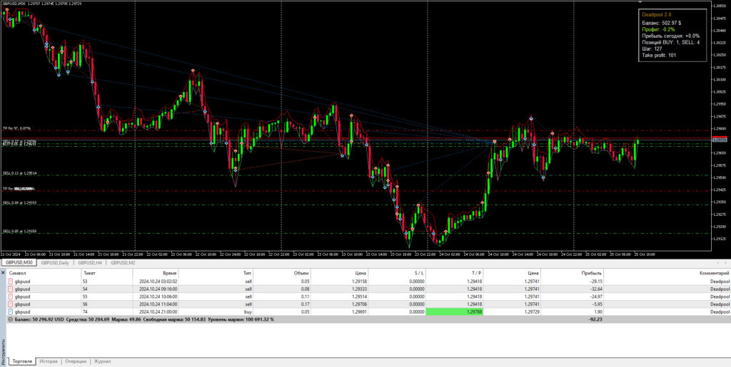Click the sell order icon for ticket 56
Screen dimensions: 731x367
(11, 304)
